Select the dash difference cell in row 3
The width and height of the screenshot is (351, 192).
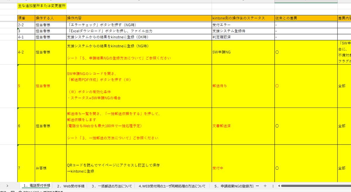[x=306, y=31]
